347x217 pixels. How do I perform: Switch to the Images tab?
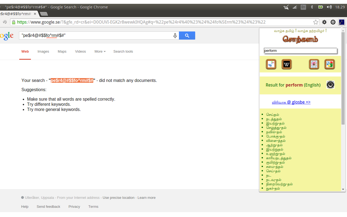(x=43, y=52)
